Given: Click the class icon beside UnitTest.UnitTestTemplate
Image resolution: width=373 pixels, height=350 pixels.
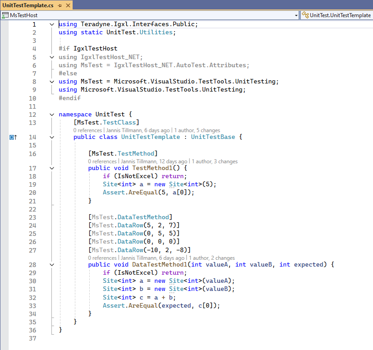Looking at the screenshot, I should tap(305, 15).
